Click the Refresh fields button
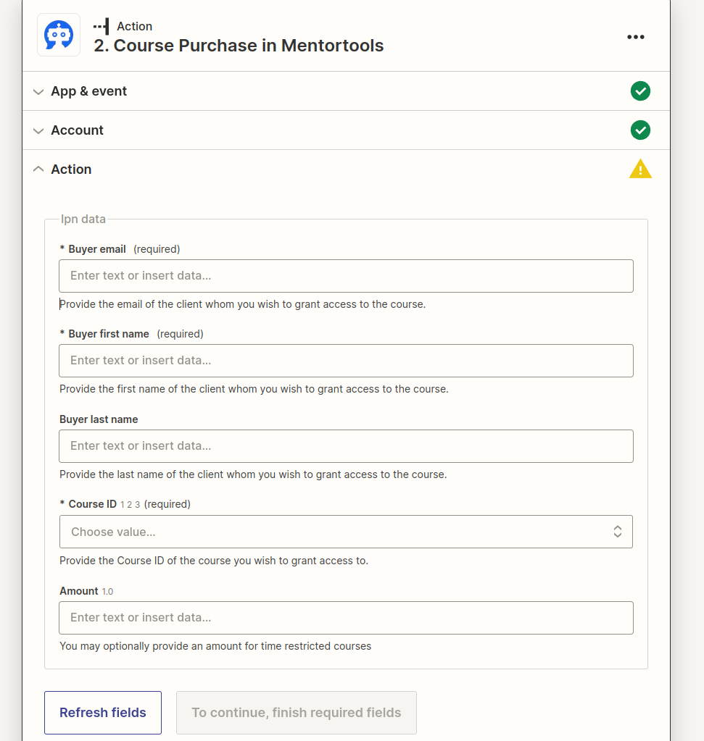 pyautogui.click(x=103, y=713)
